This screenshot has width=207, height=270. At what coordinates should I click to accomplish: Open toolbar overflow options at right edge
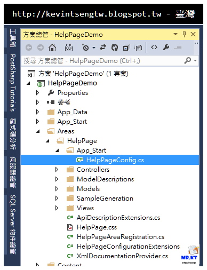pyautogui.click(x=196, y=43)
